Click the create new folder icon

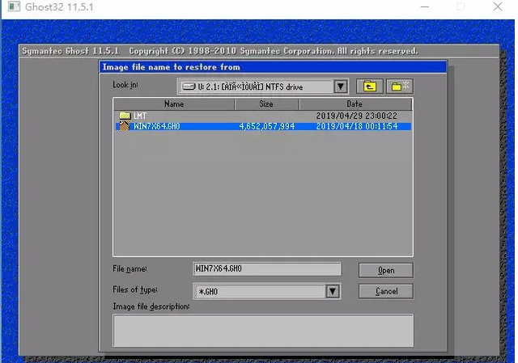coord(400,87)
